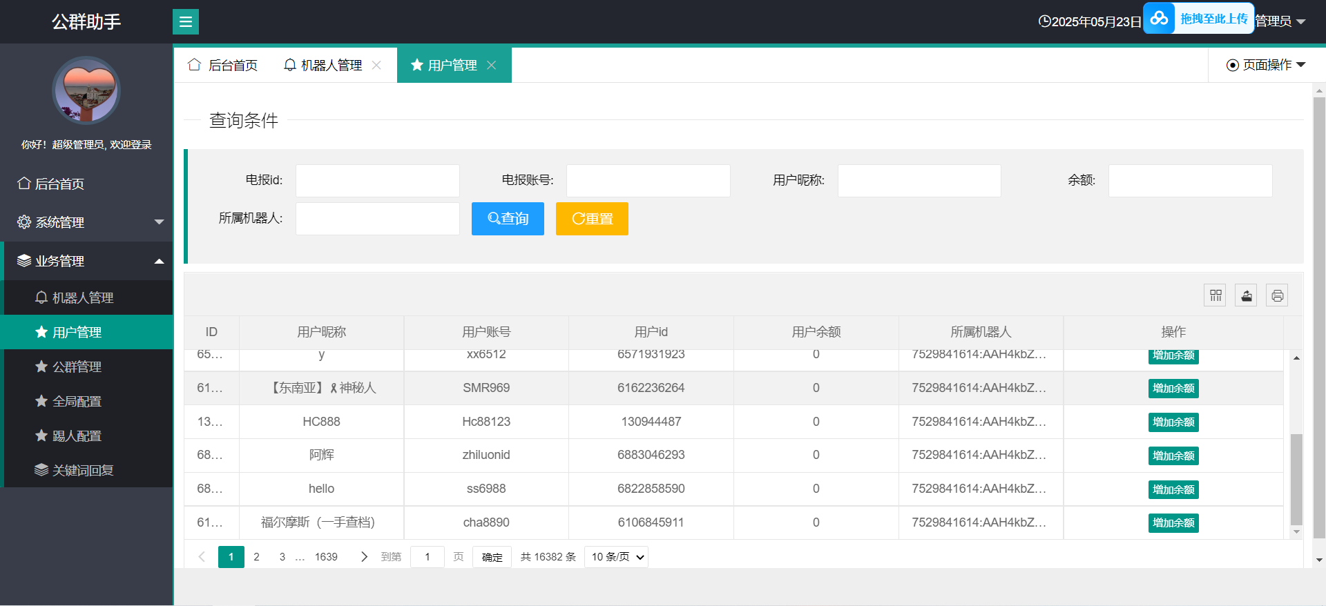Click 增加余额 for user hello
The image size is (1326, 606).
1173,489
